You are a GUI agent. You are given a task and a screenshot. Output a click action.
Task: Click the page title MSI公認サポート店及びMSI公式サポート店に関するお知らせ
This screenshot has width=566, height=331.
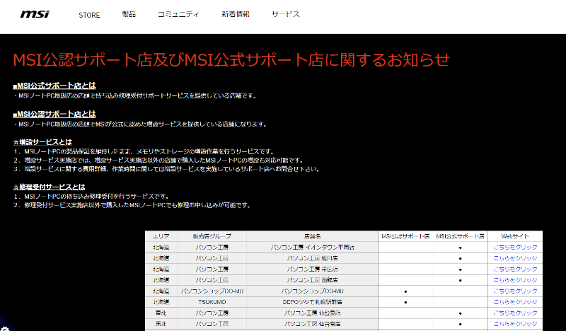pos(231,59)
